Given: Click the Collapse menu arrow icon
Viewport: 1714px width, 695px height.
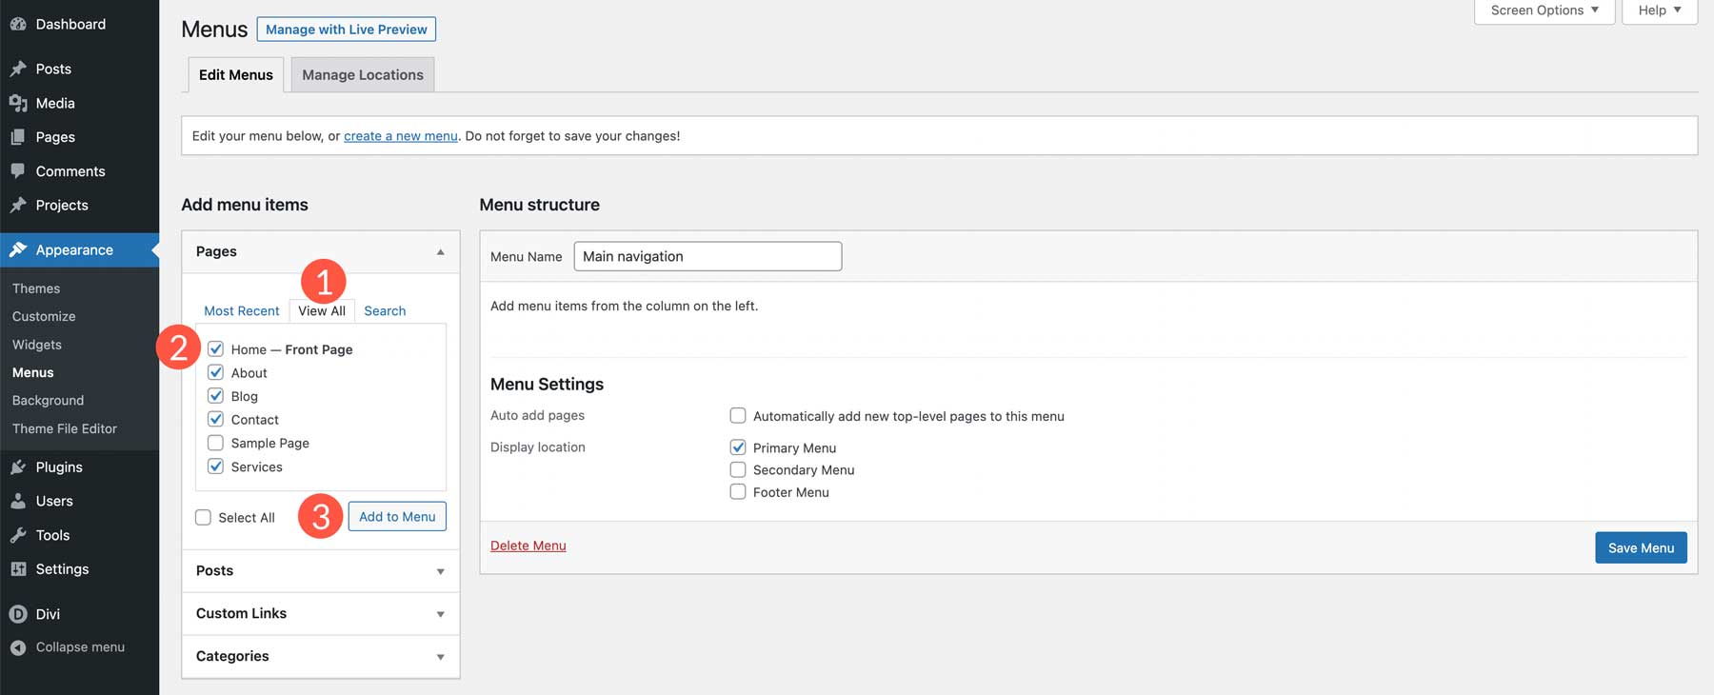Looking at the screenshot, I should click(18, 647).
